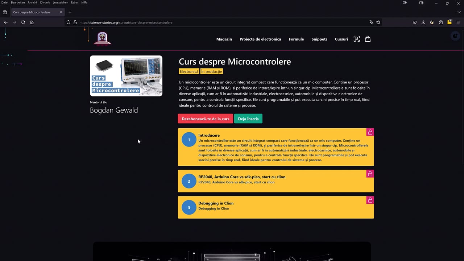
Task: Toggle the dark mode moon button
Action: click(x=455, y=36)
